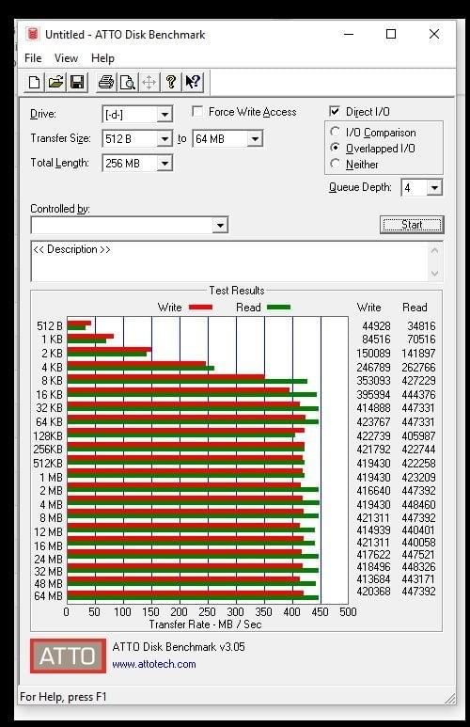
Task: Open the Total Length 256 MB dropdown
Action: (164, 164)
